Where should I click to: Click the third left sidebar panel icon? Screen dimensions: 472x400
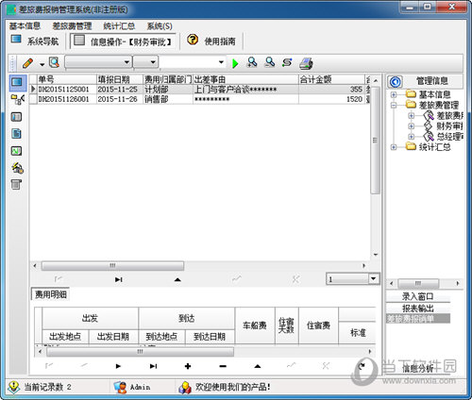pos(16,117)
